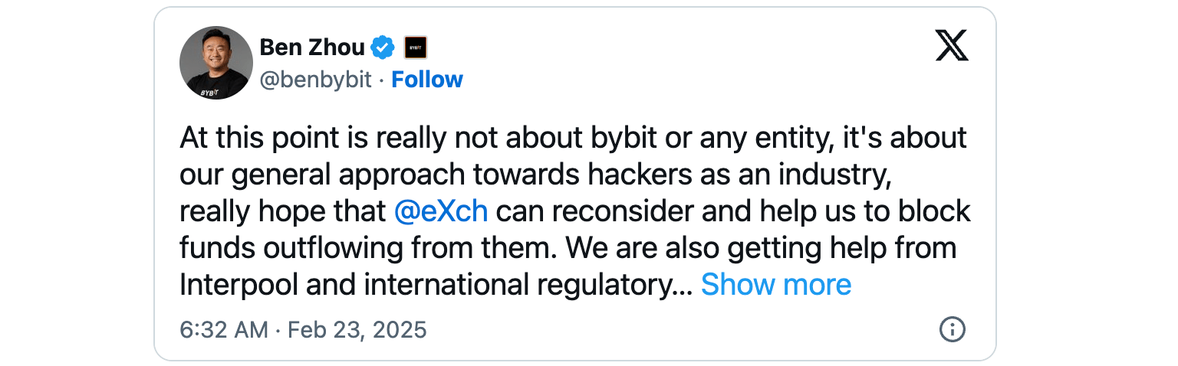Click the Bybit affiliation badge beside the name

click(416, 47)
